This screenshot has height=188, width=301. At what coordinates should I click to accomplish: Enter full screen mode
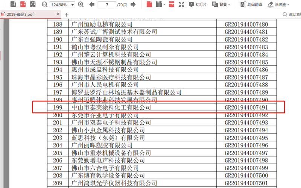click(181, 5)
